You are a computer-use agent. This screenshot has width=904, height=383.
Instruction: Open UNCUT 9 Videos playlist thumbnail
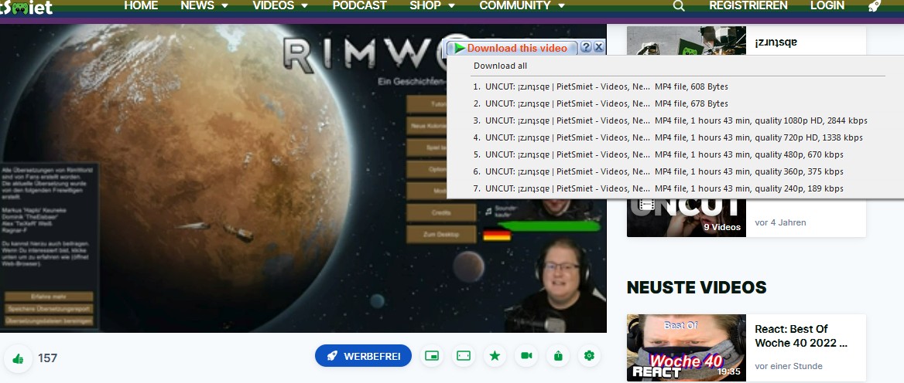click(686, 218)
